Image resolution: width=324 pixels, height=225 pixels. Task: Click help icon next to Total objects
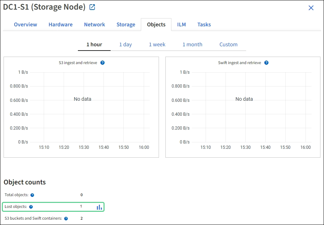pyautogui.click(x=32, y=195)
